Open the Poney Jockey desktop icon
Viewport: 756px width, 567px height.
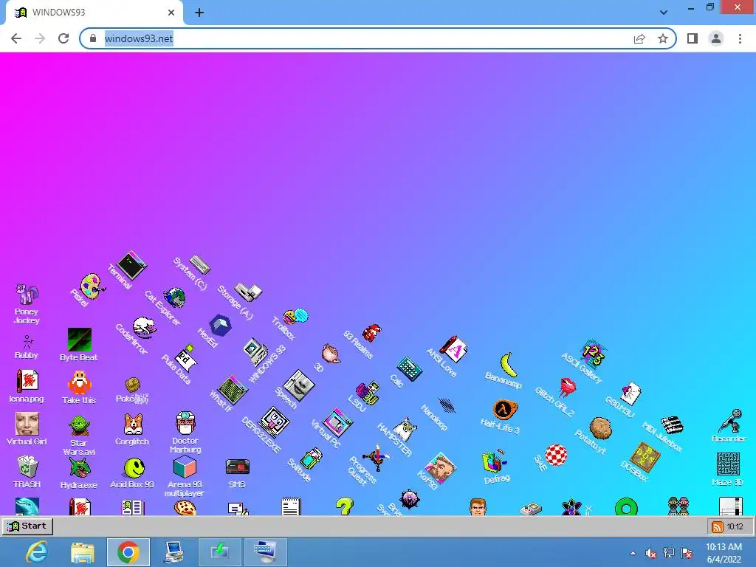pos(27,294)
